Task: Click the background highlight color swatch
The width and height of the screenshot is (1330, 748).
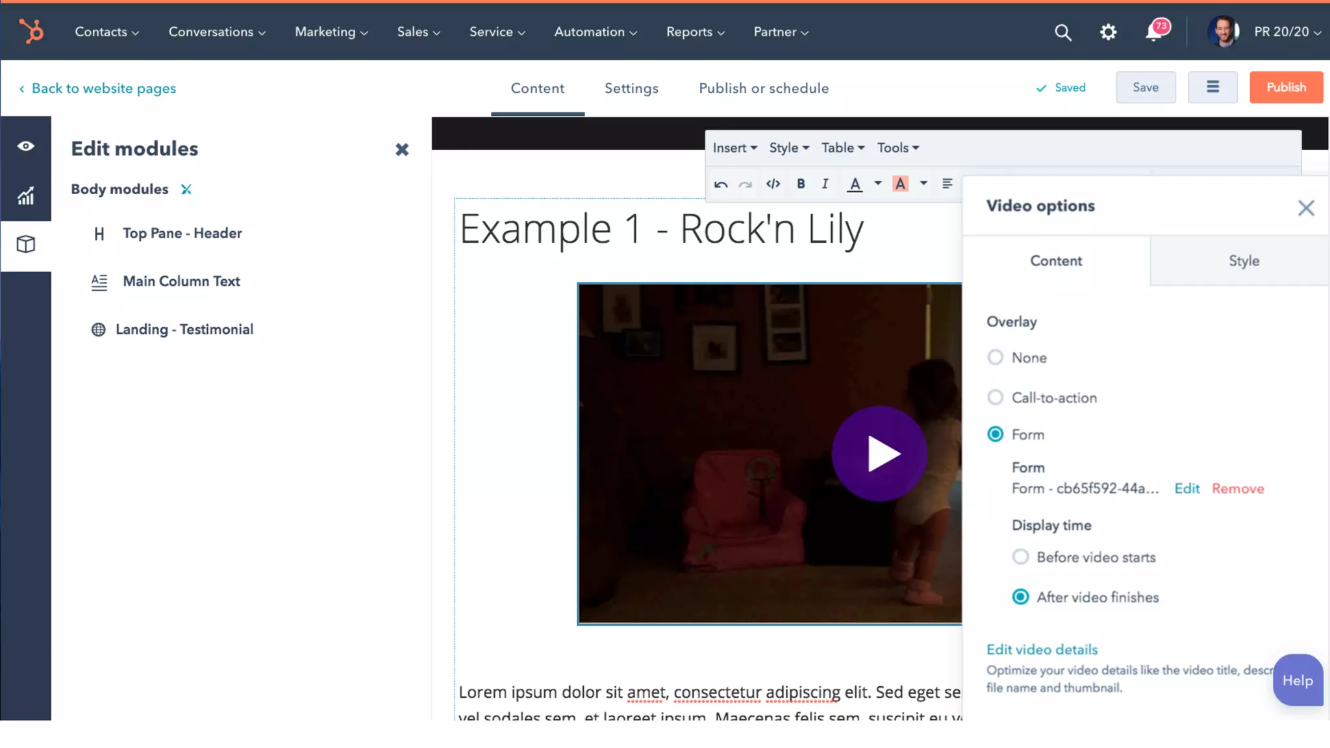Action: [x=900, y=184]
